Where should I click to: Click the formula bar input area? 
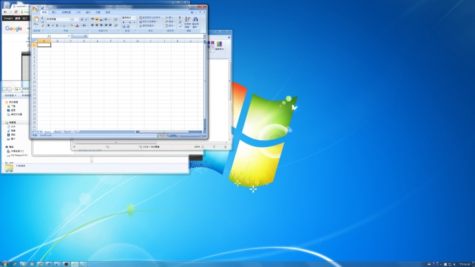click(146, 36)
